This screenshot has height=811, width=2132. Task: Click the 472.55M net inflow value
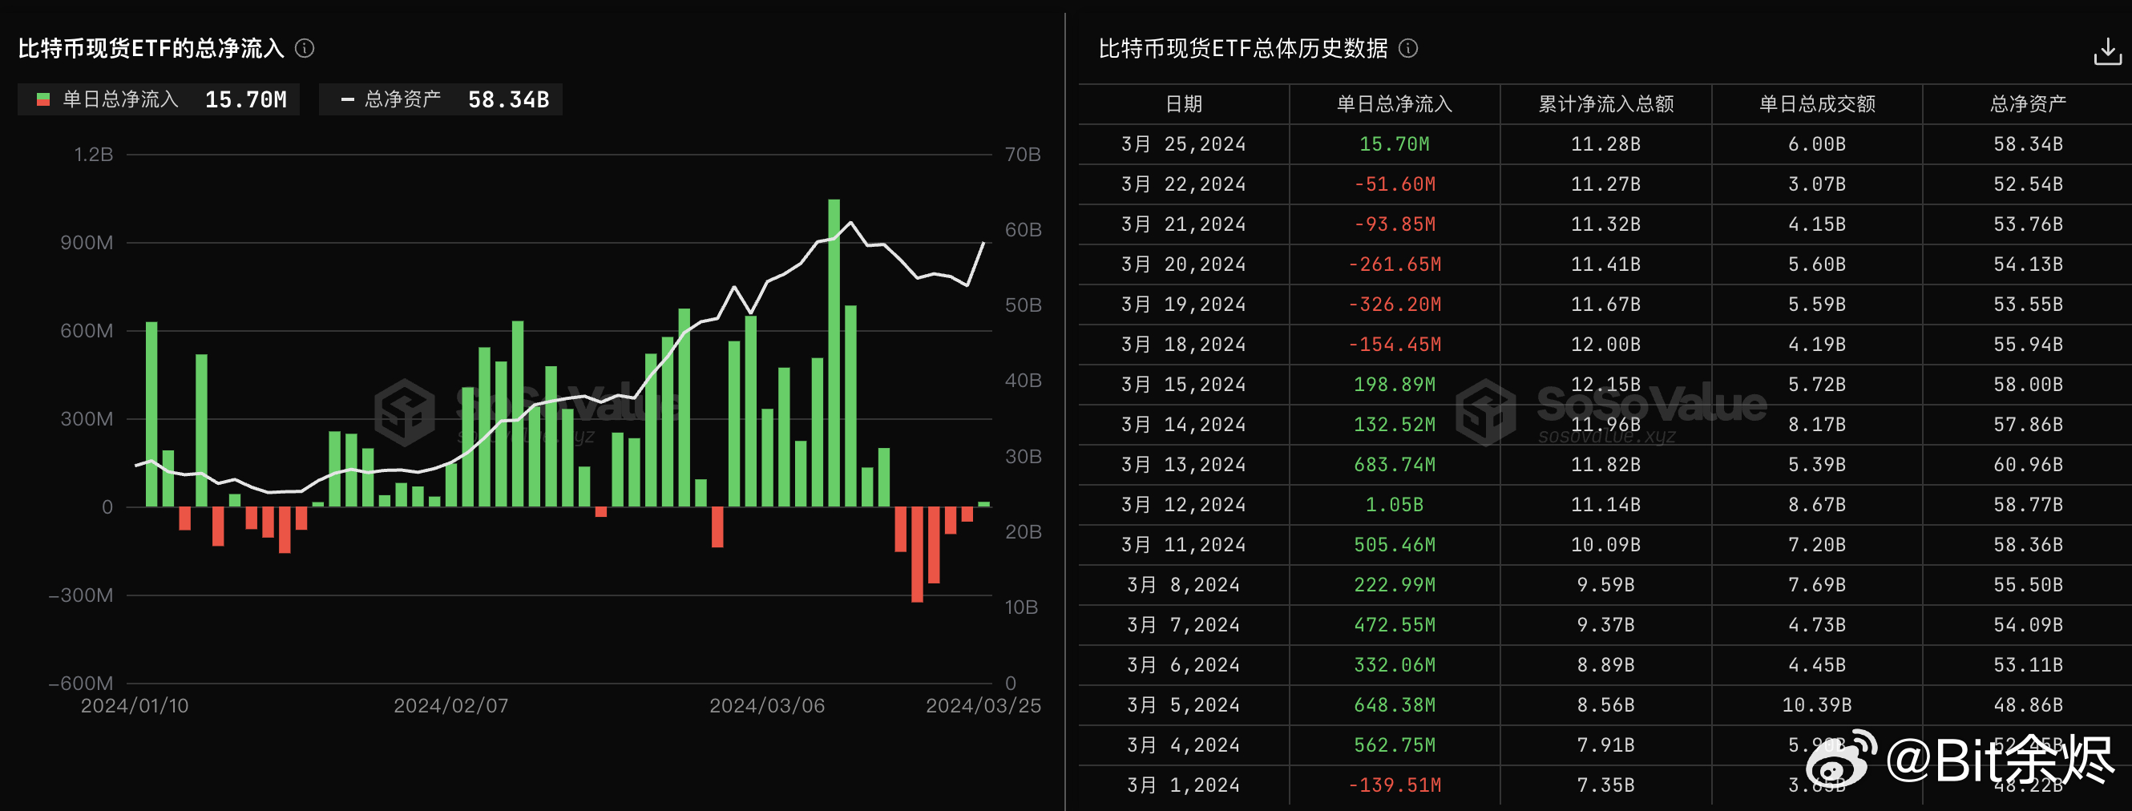point(1395,626)
